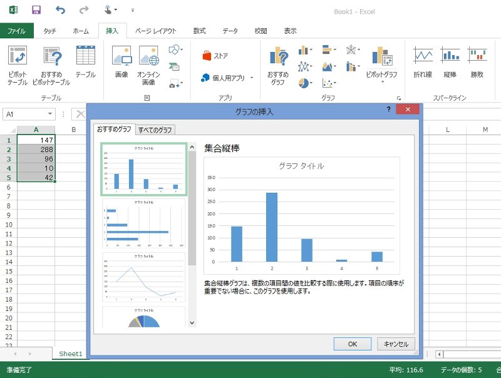Select row 10 header
Viewport: 501px width, 378px height.
click(x=9, y=225)
